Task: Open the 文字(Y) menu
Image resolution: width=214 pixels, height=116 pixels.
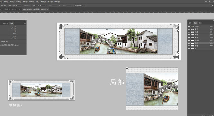Action: (x=18, y=2)
